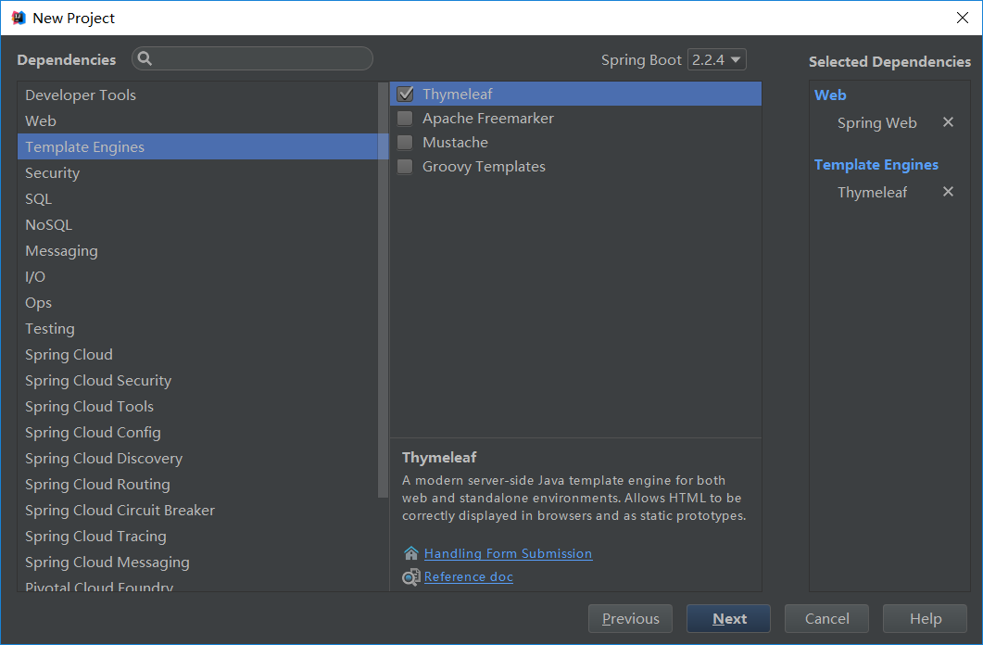
Task: Open the NoSQL category
Action: point(198,224)
